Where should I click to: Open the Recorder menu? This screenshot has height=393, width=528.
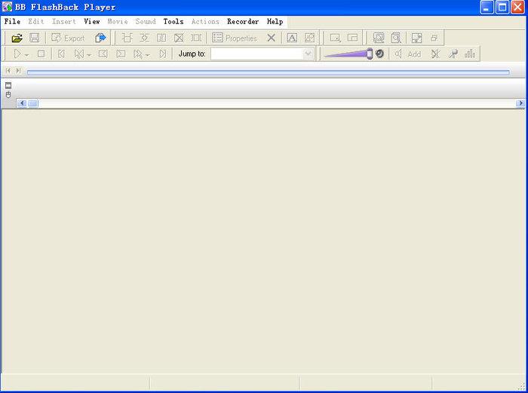(243, 22)
